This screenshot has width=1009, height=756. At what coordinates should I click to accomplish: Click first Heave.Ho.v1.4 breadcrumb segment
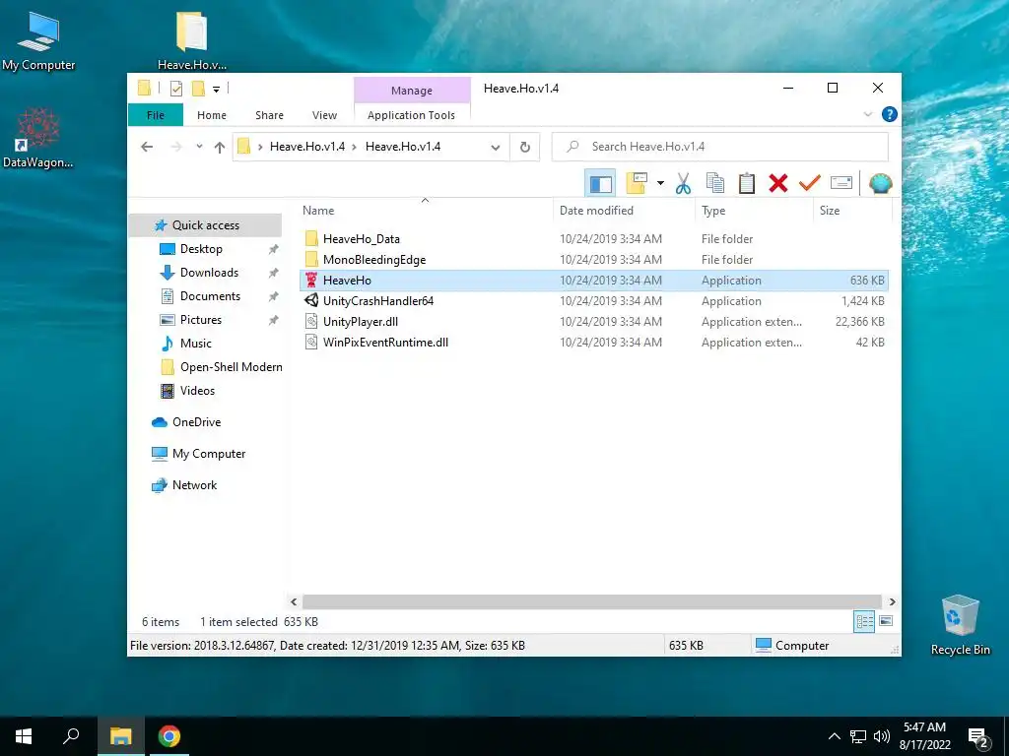[307, 147]
